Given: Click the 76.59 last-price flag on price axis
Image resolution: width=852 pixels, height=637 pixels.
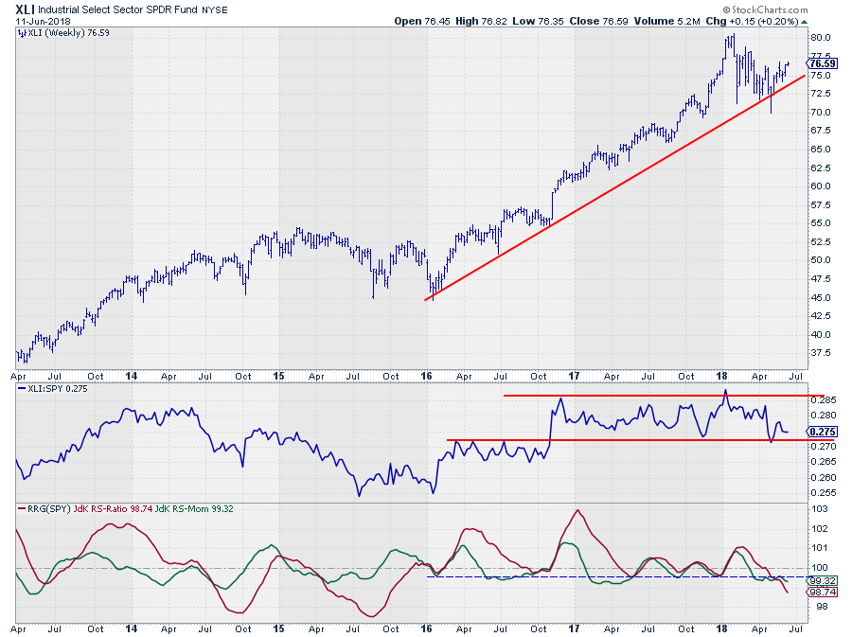Looking at the screenshot, I should click(x=822, y=63).
